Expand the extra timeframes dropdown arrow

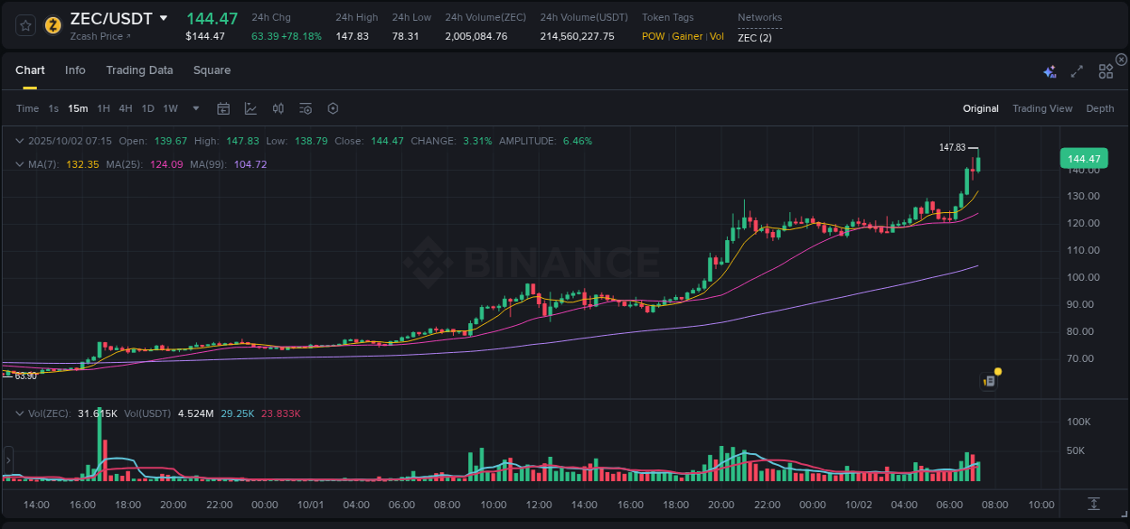tap(194, 107)
